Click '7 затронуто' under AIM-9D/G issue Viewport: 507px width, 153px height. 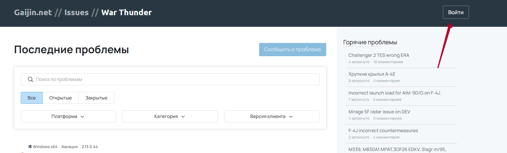point(359,99)
